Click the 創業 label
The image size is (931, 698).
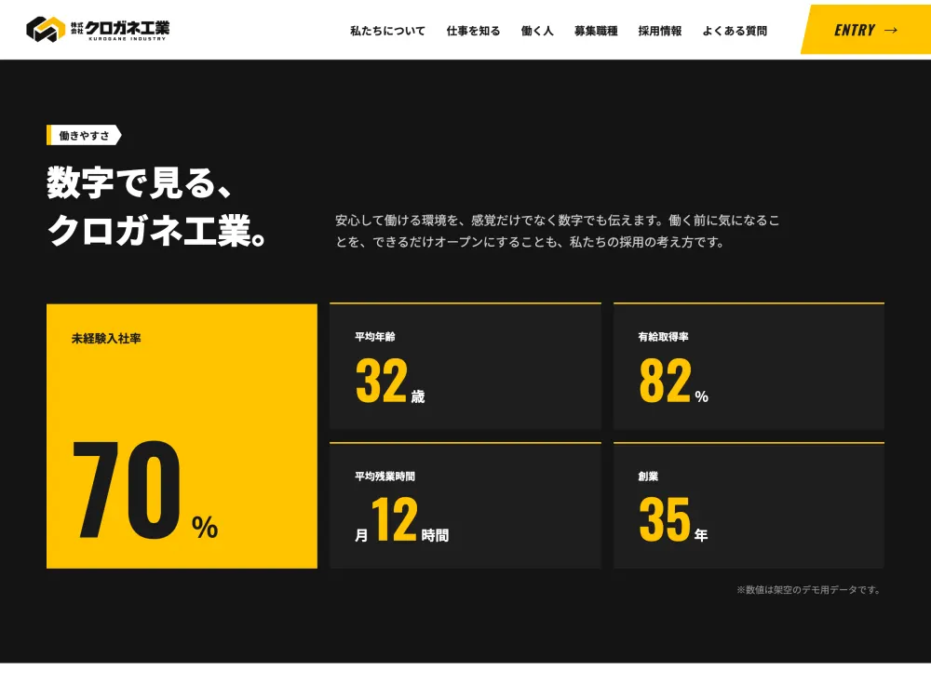tap(648, 476)
